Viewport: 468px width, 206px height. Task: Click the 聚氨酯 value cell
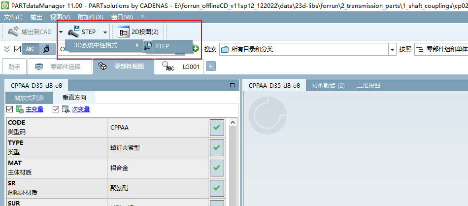coord(158,188)
